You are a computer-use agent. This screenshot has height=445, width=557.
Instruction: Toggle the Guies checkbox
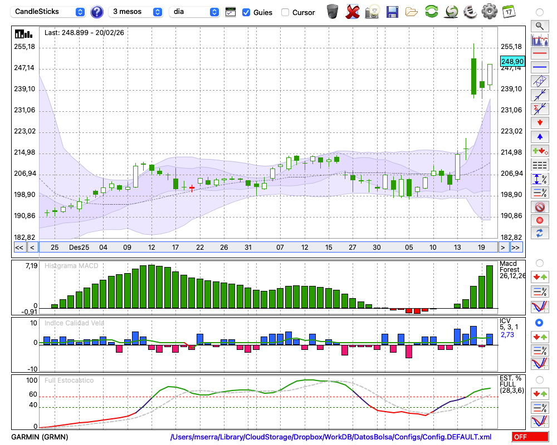246,12
